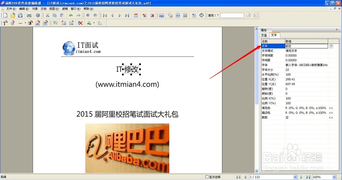Click document vertical scrollbar down arrow
Image resolution: width=342 pixels, height=180 pixels.
click(x=257, y=171)
